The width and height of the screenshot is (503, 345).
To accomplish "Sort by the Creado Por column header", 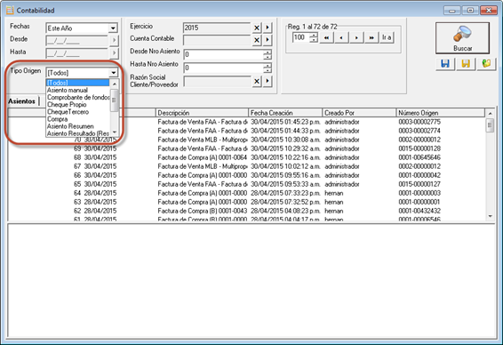I will pos(359,113).
